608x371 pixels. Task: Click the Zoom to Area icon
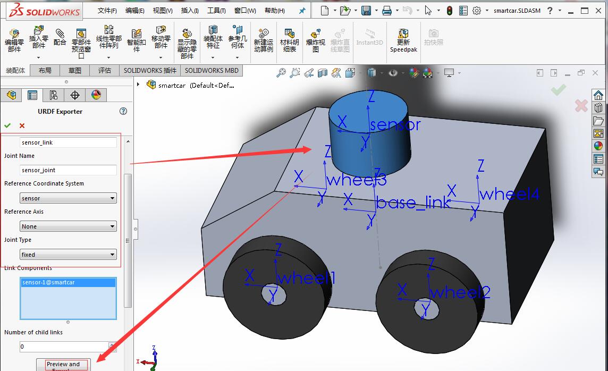tap(294, 72)
